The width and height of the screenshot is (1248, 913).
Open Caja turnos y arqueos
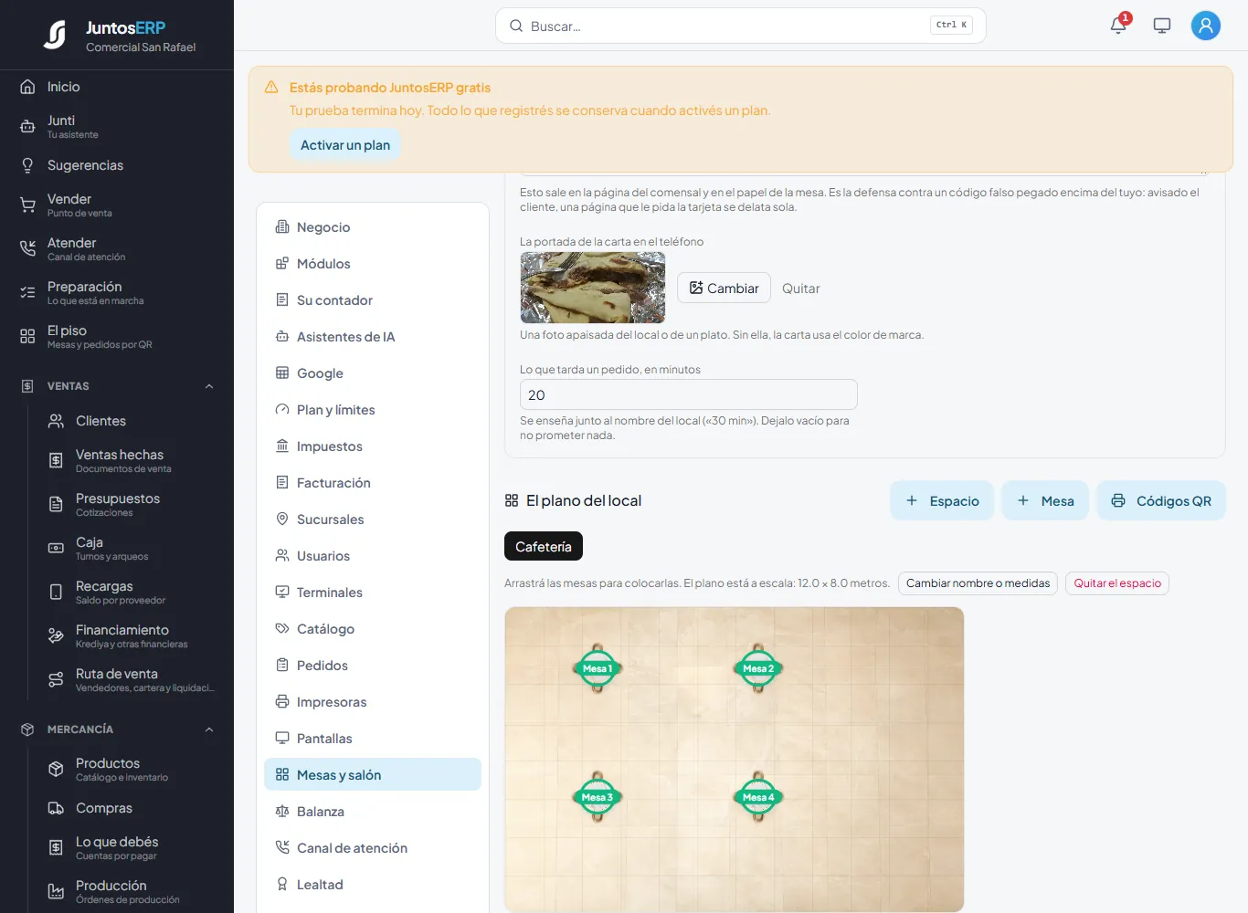pos(130,548)
